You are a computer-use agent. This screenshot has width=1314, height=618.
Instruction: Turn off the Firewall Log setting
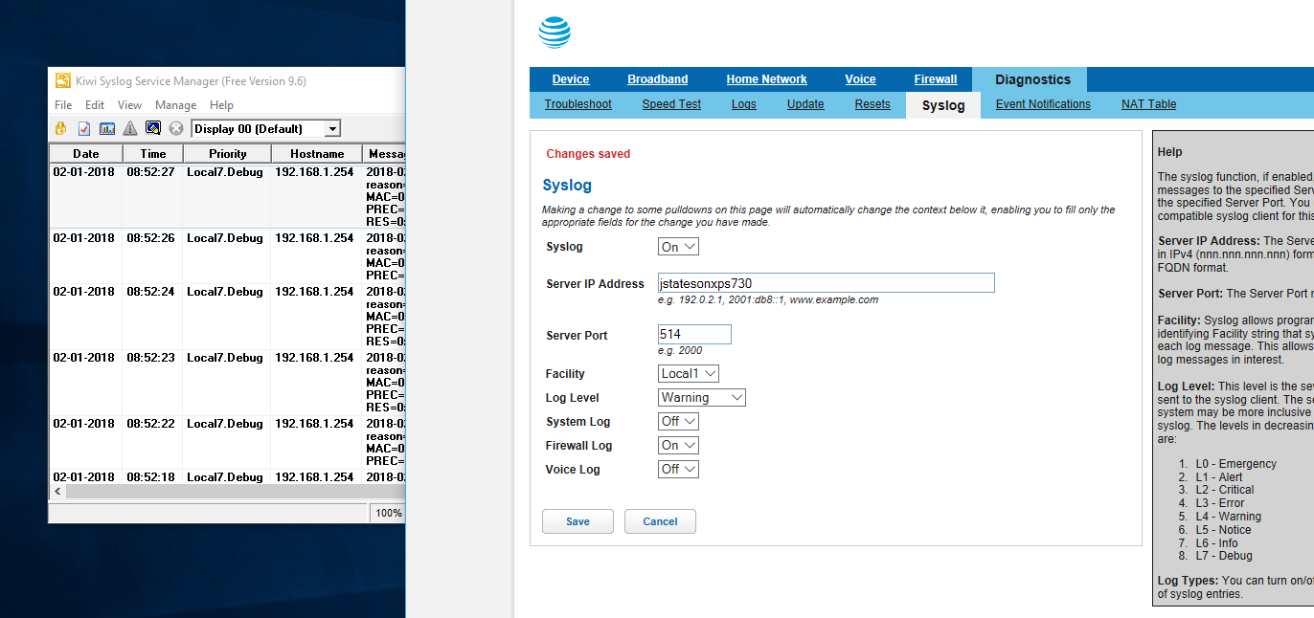point(678,445)
